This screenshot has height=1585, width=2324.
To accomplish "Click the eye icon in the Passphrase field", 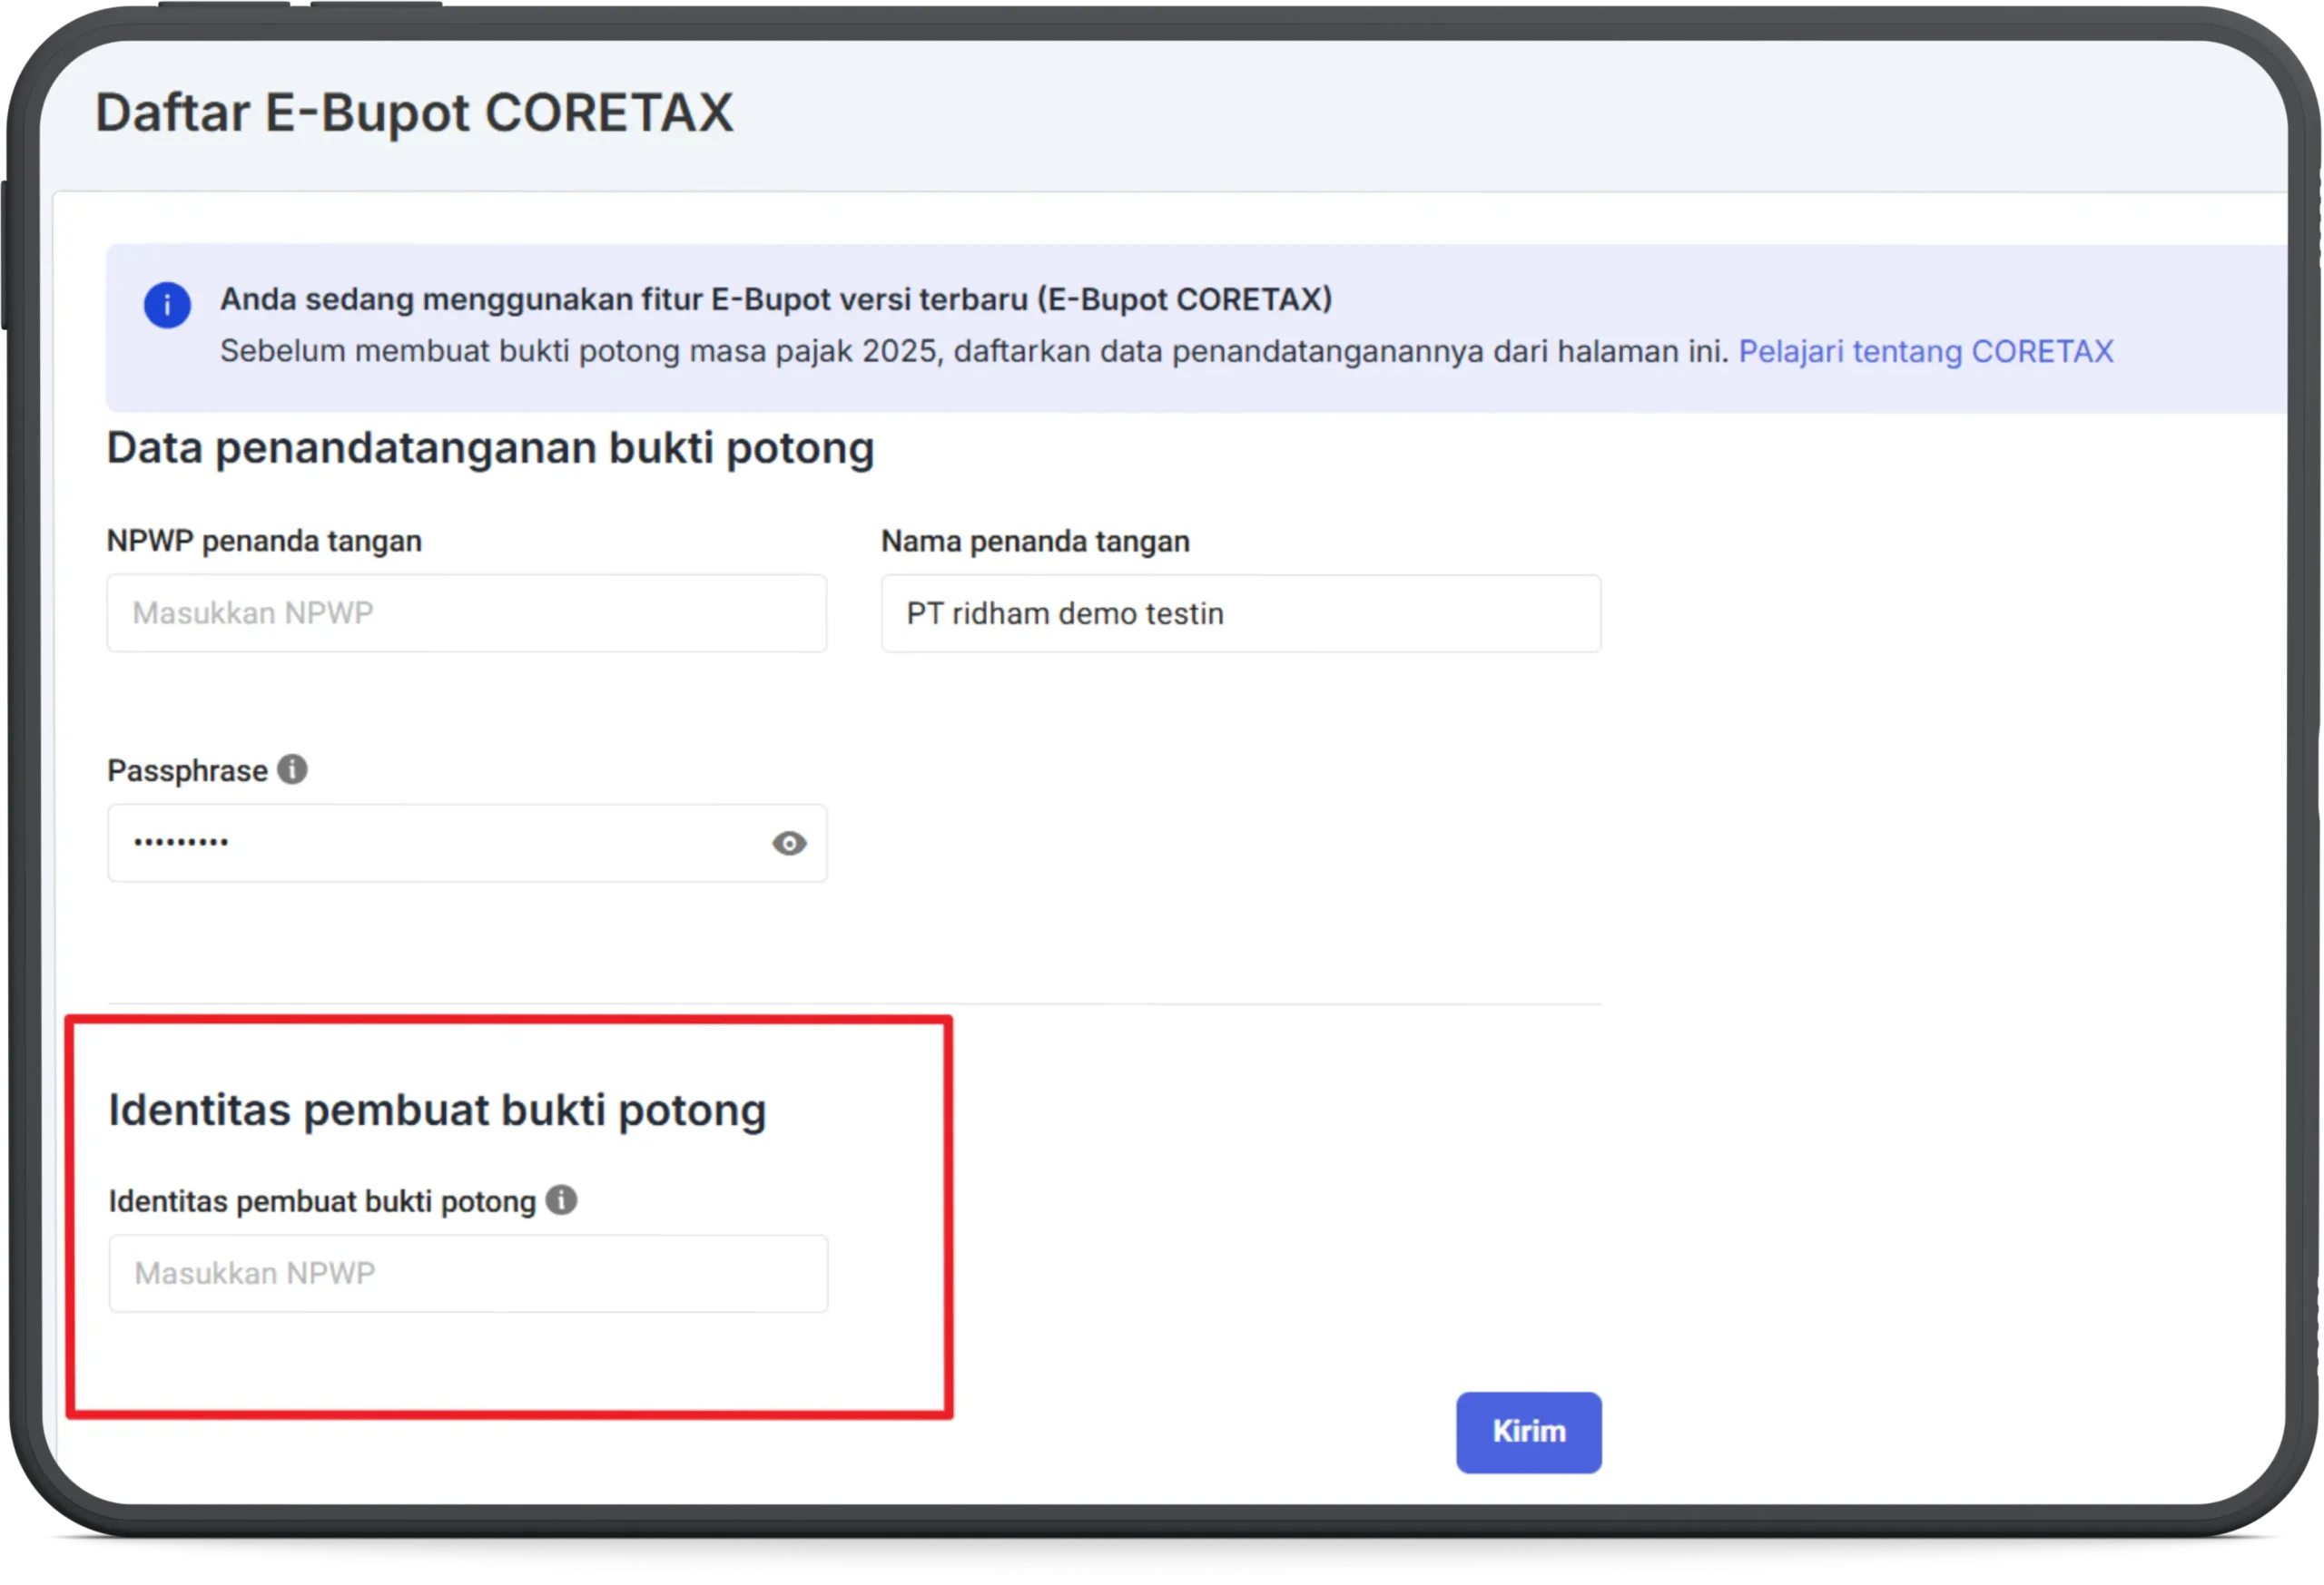I will (790, 845).
